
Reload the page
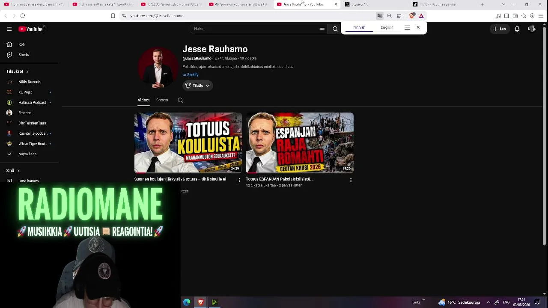click(x=23, y=16)
